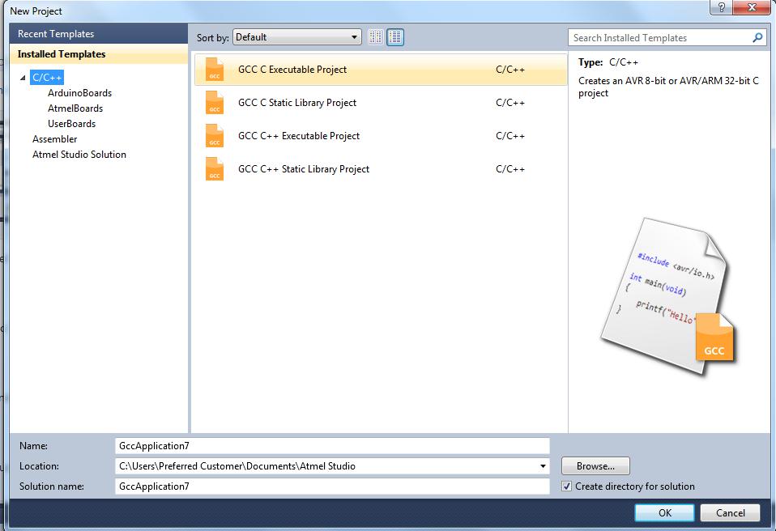Click C/C++ type of GCC C++ Executable row
This screenshot has height=531, width=776.
(510, 136)
